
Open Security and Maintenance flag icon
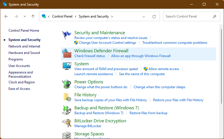tap(66, 35)
